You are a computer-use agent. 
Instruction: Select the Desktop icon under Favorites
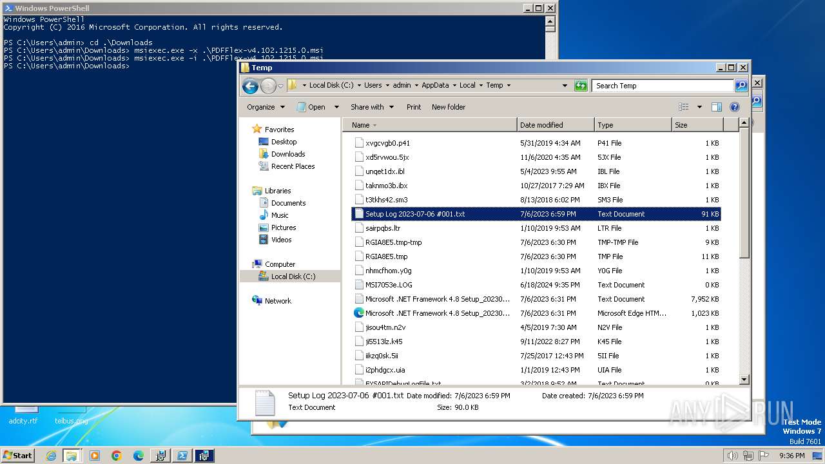(263, 142)
